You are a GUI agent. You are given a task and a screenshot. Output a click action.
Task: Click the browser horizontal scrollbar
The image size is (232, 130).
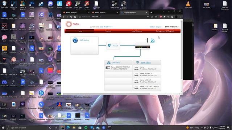107,94
